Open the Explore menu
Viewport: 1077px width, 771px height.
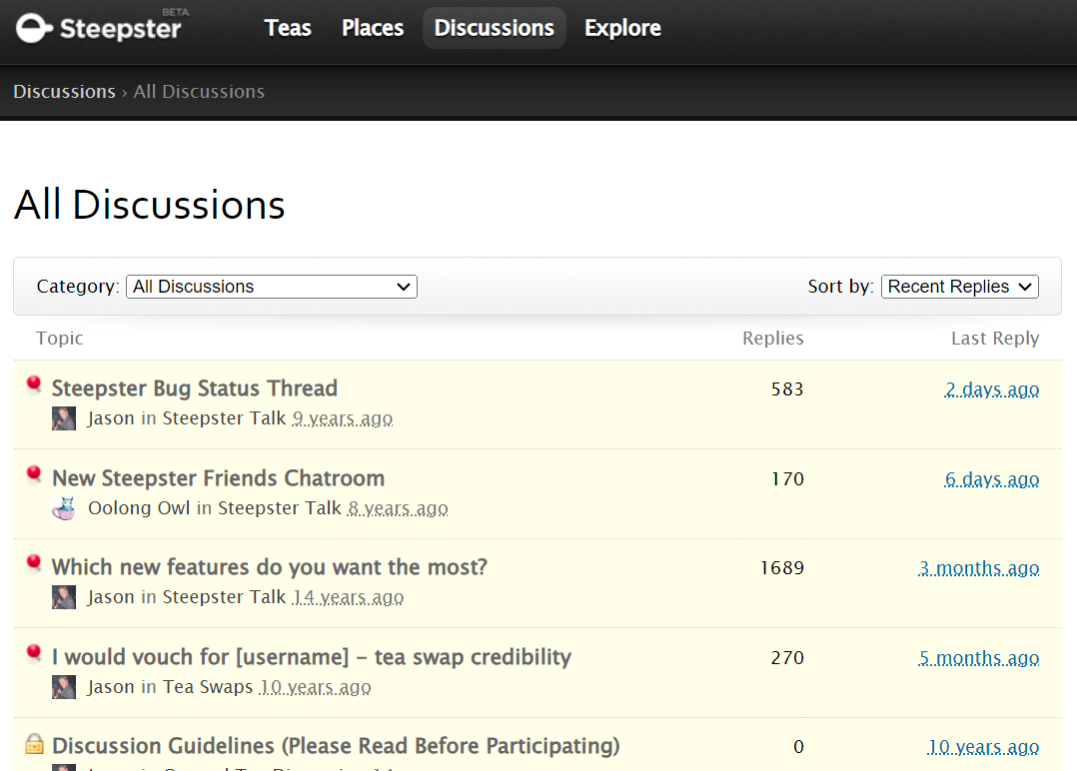[x=623, y=28]
